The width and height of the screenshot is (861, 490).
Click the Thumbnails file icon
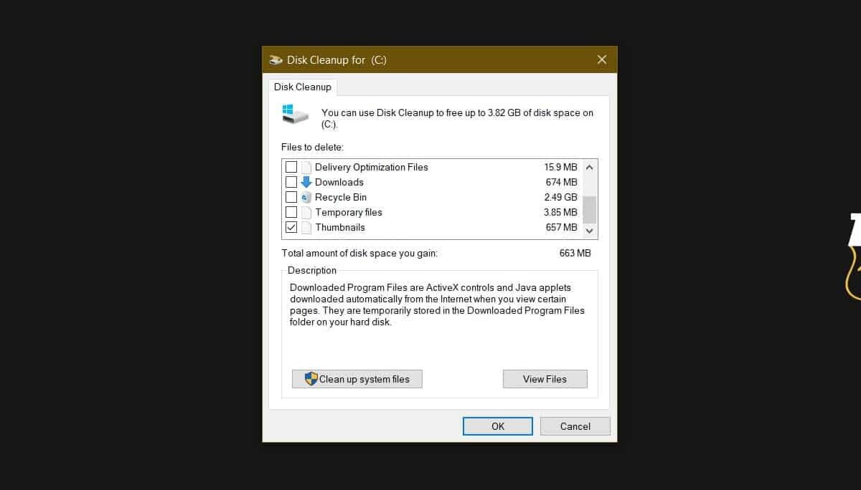tap(306, 227)
